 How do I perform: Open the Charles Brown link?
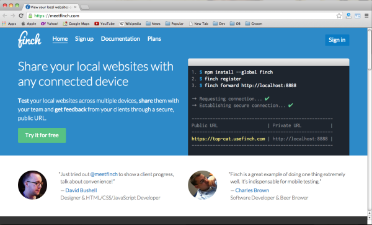coord(252,190)
